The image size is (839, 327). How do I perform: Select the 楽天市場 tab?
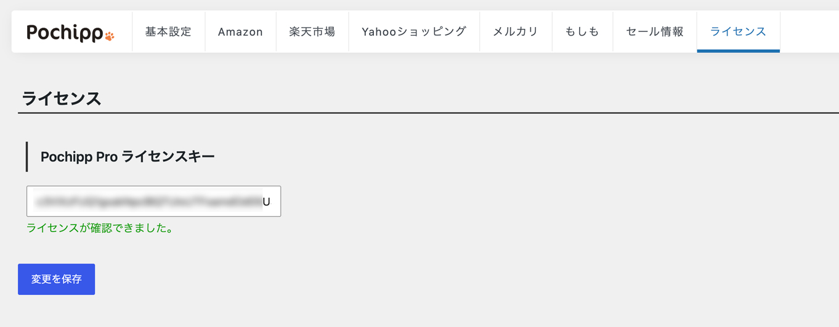(312, 31)
